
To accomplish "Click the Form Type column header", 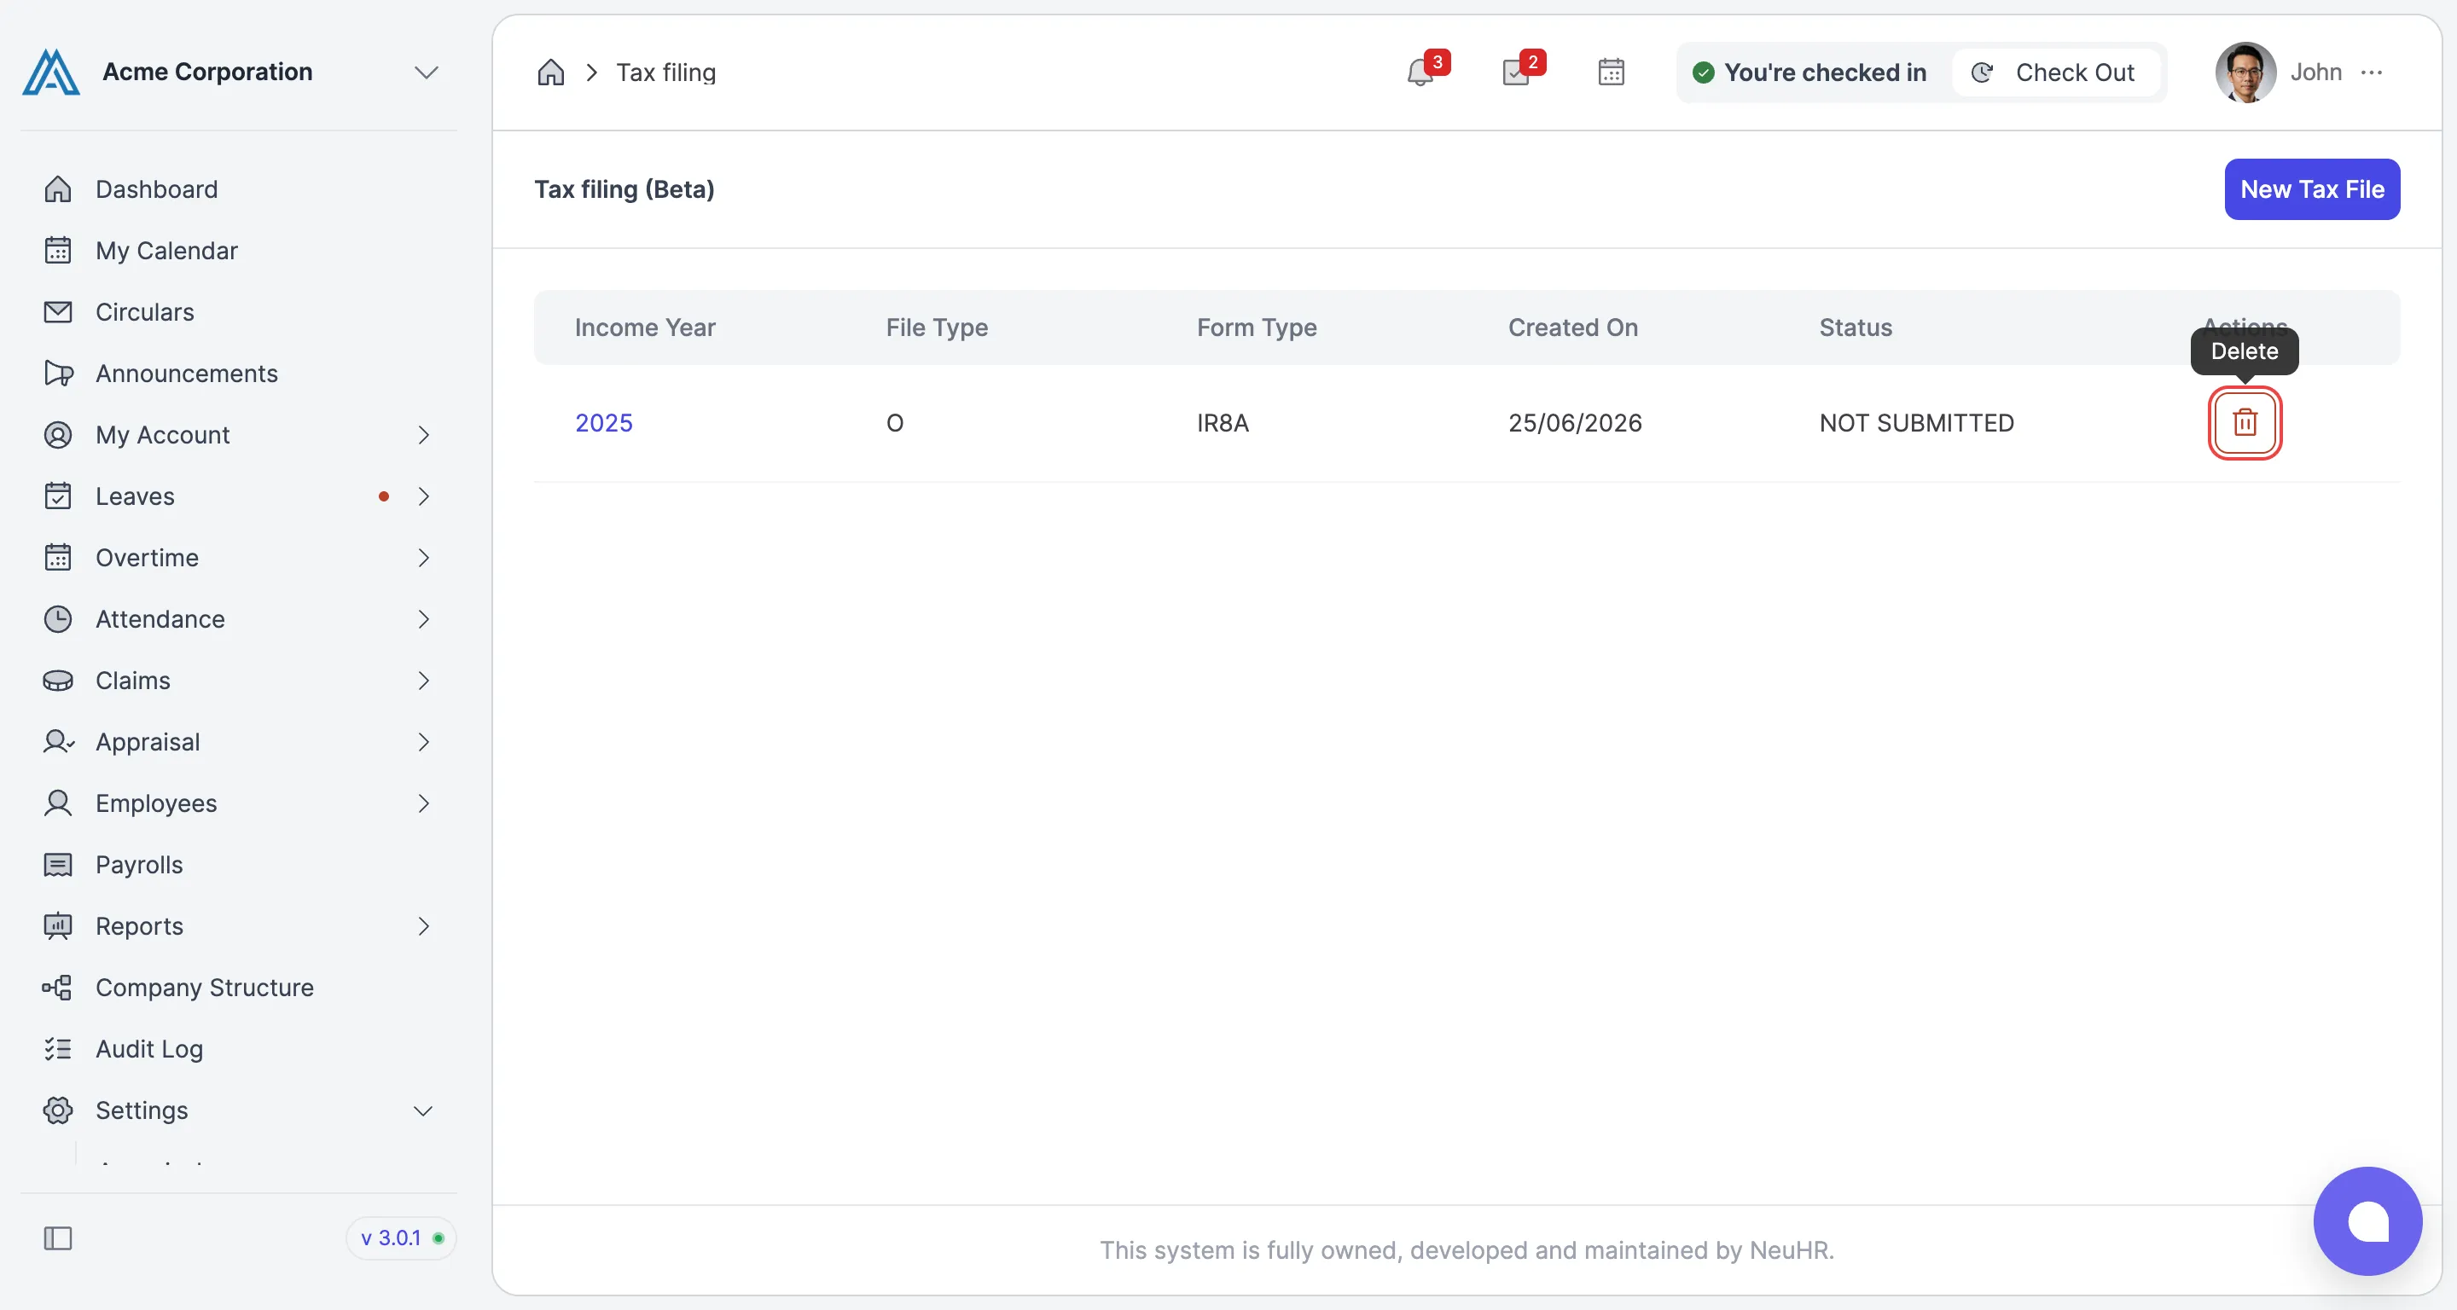I will tap(1256, 327).
